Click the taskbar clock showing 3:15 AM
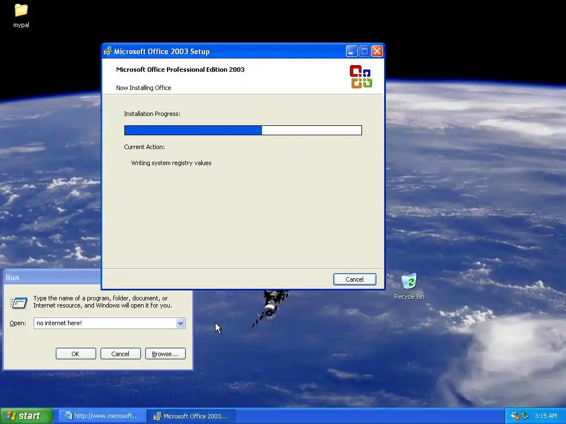 coord(546,416)
